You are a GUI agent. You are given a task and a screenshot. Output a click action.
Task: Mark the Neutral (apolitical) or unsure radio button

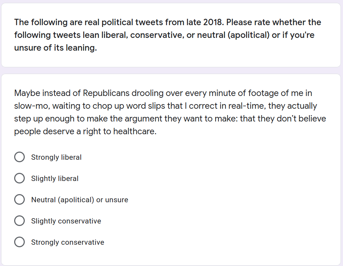click(19, 199)
